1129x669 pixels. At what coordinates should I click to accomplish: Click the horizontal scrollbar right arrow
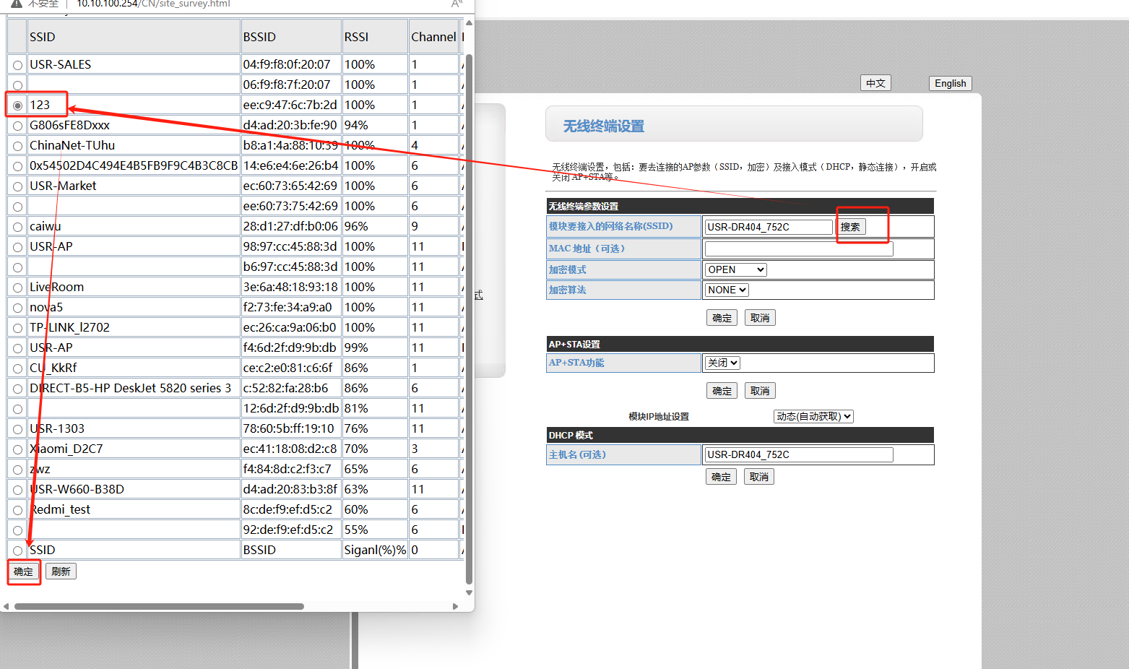coord(455,606)
